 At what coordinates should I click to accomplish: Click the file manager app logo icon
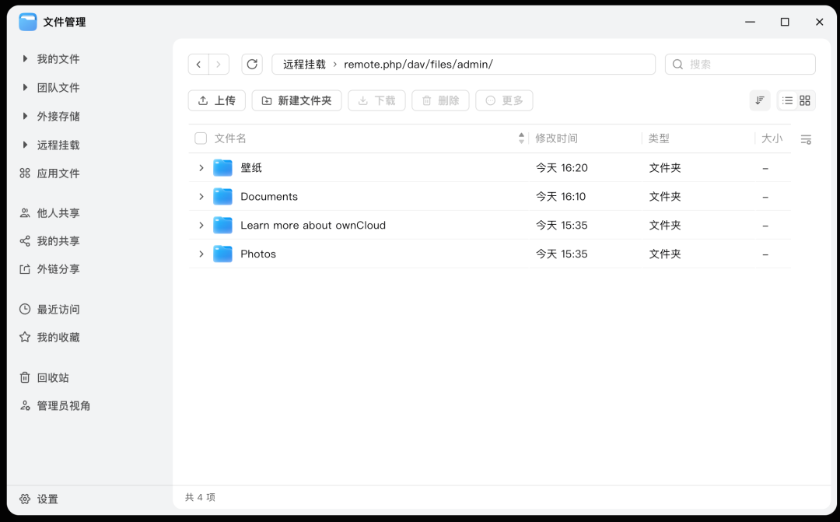tap(28, 22)
